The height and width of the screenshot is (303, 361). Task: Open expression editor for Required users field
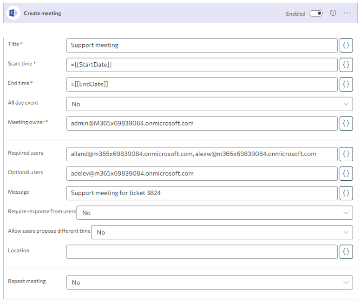pos(346,154)
